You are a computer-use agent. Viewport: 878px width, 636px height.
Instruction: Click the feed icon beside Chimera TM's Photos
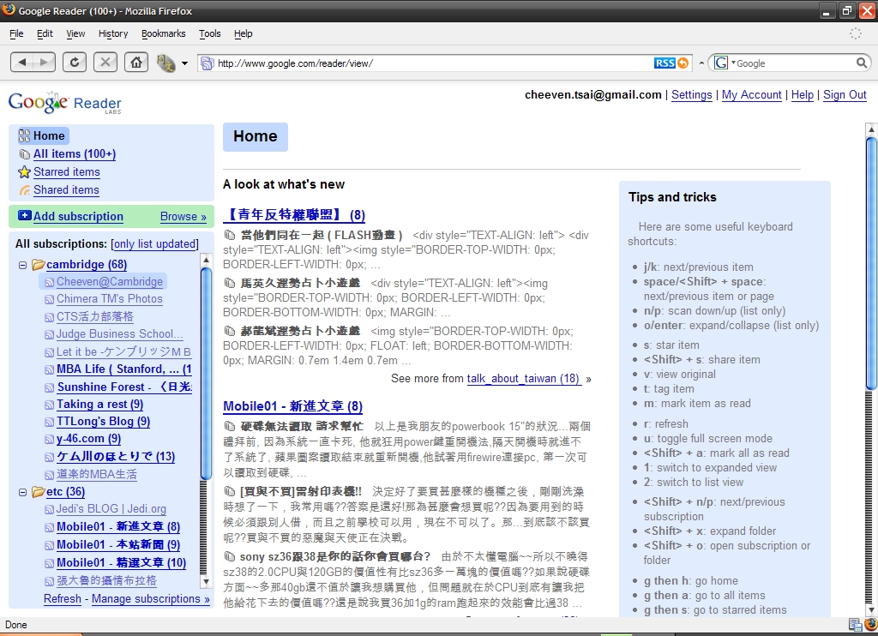(x=49, y=299)
